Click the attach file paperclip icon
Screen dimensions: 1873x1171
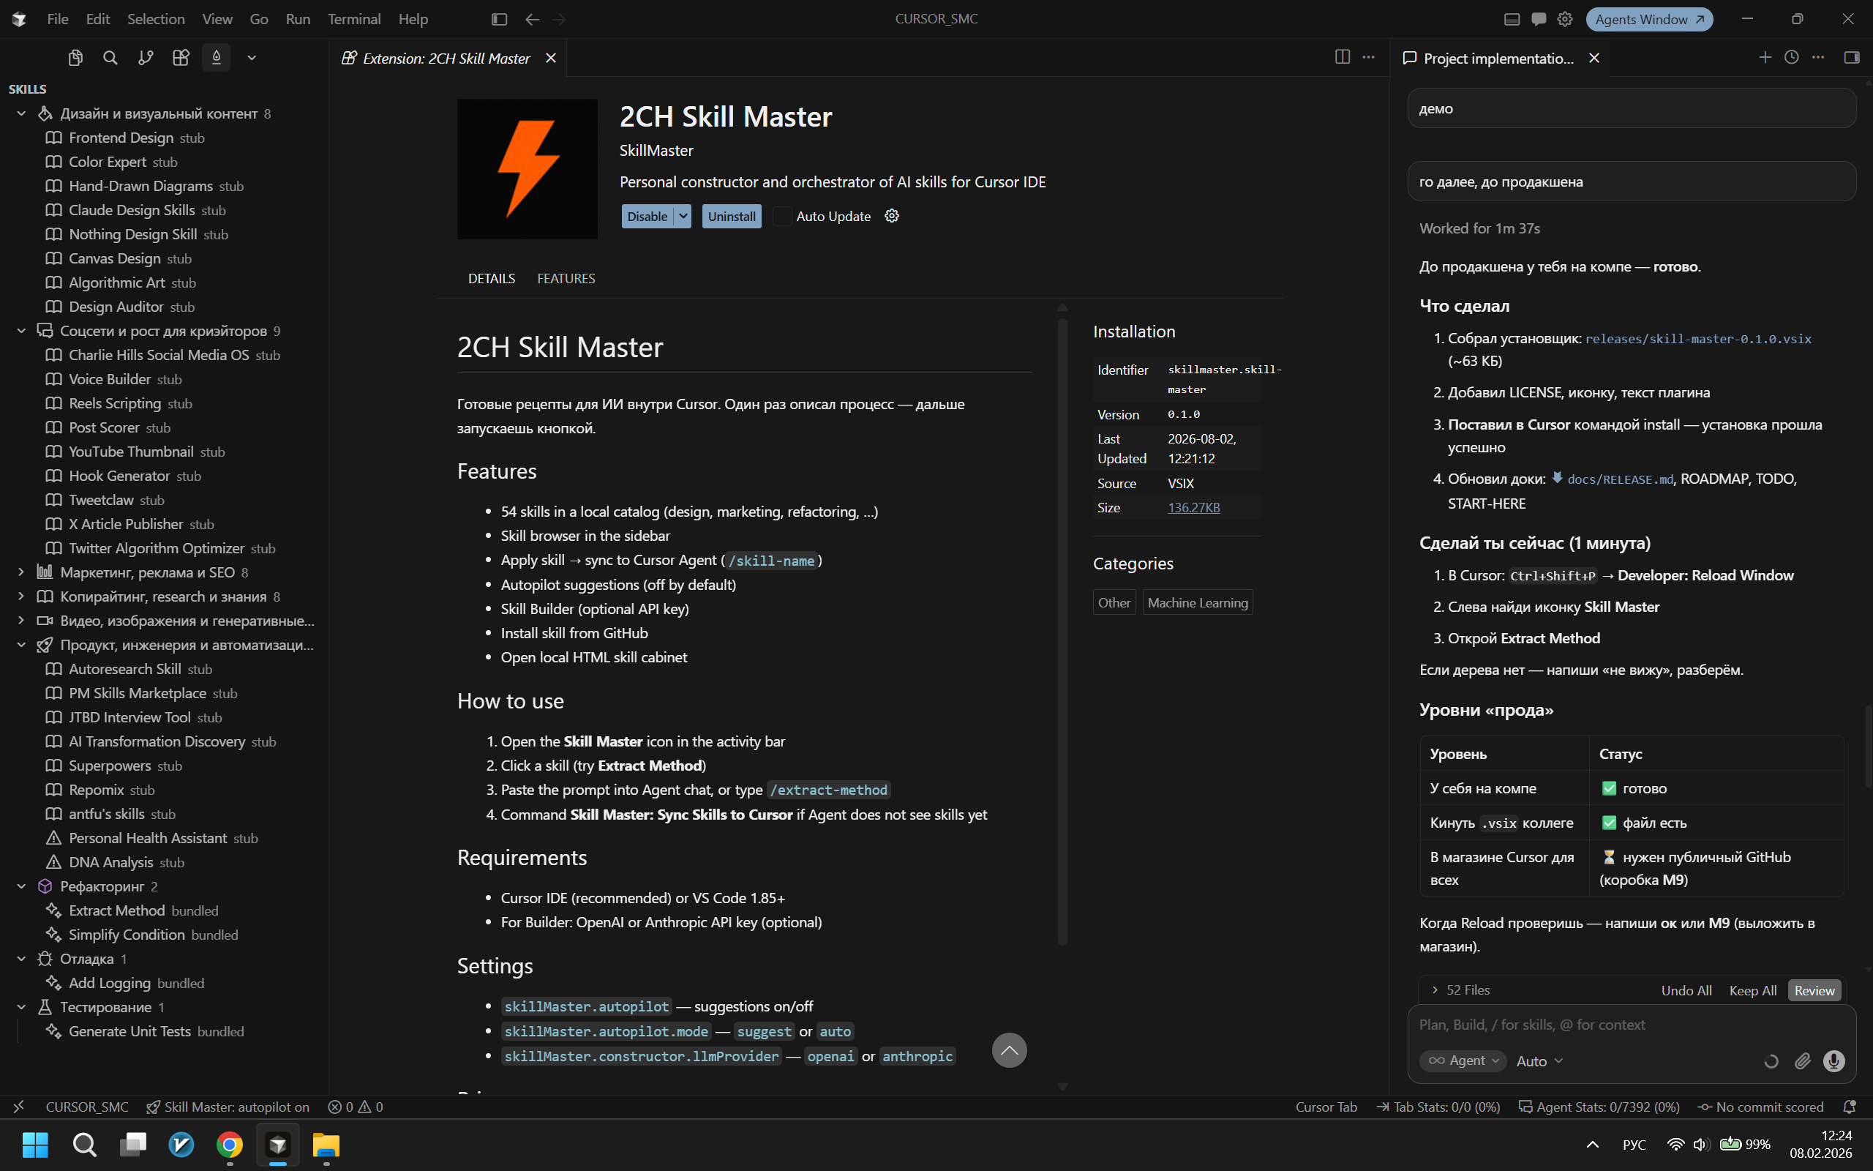point(1803,1061)
